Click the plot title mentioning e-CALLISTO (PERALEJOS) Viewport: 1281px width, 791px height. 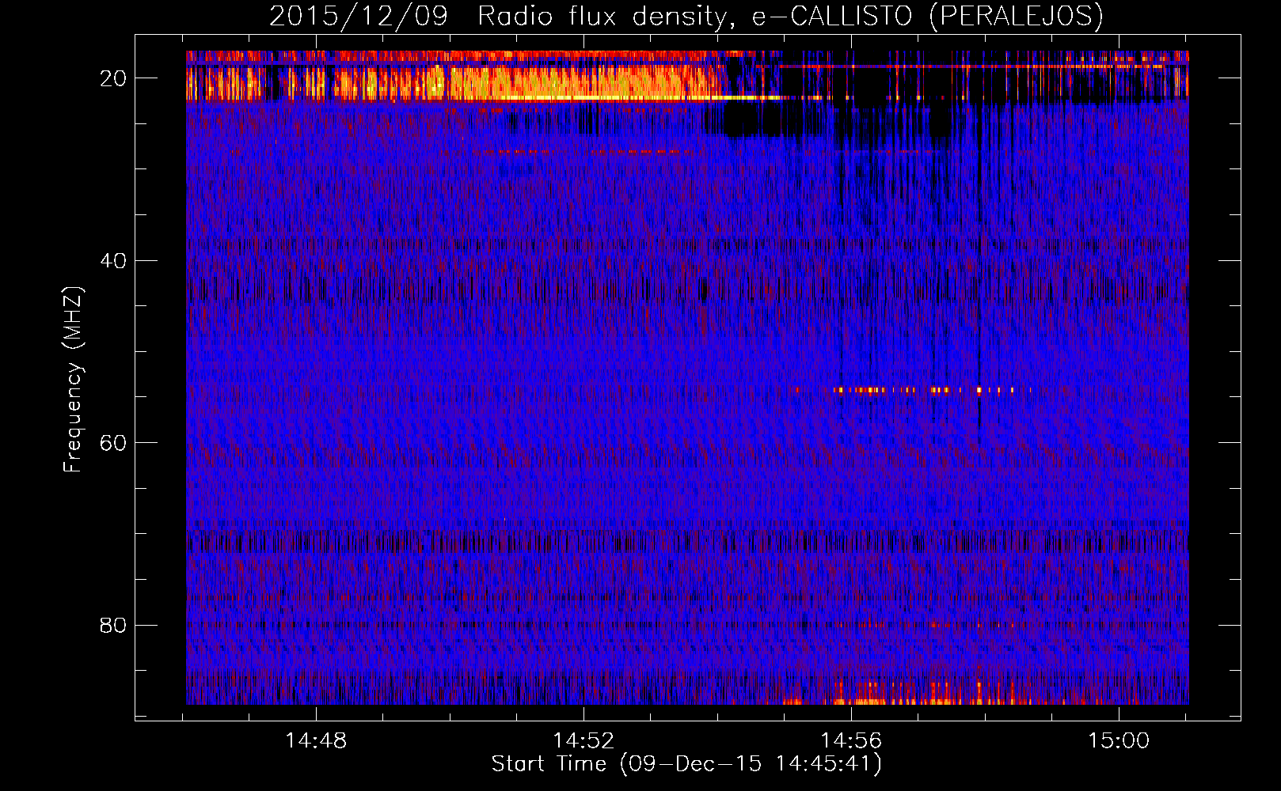point(686,16)
